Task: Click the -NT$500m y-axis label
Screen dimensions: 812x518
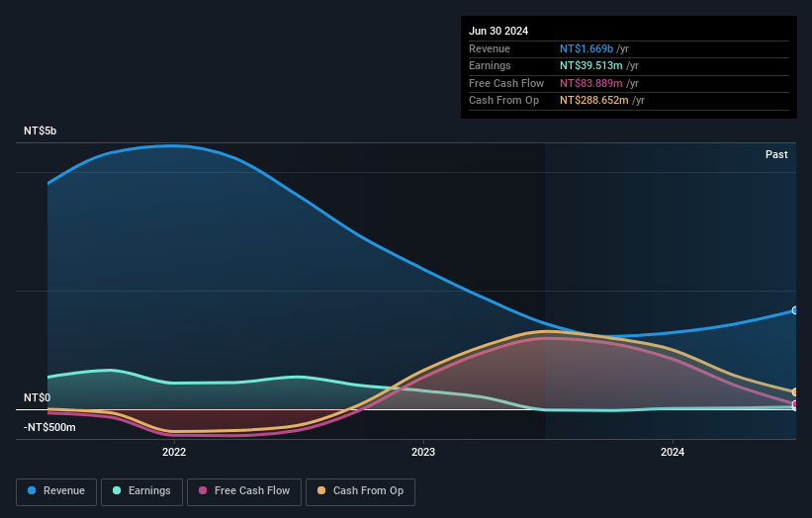Action: tap(49, 427)
